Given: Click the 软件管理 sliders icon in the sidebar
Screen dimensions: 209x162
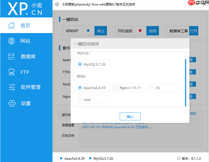Looking at the screenshot, I should pyautogui.click(x=11, y=88).
